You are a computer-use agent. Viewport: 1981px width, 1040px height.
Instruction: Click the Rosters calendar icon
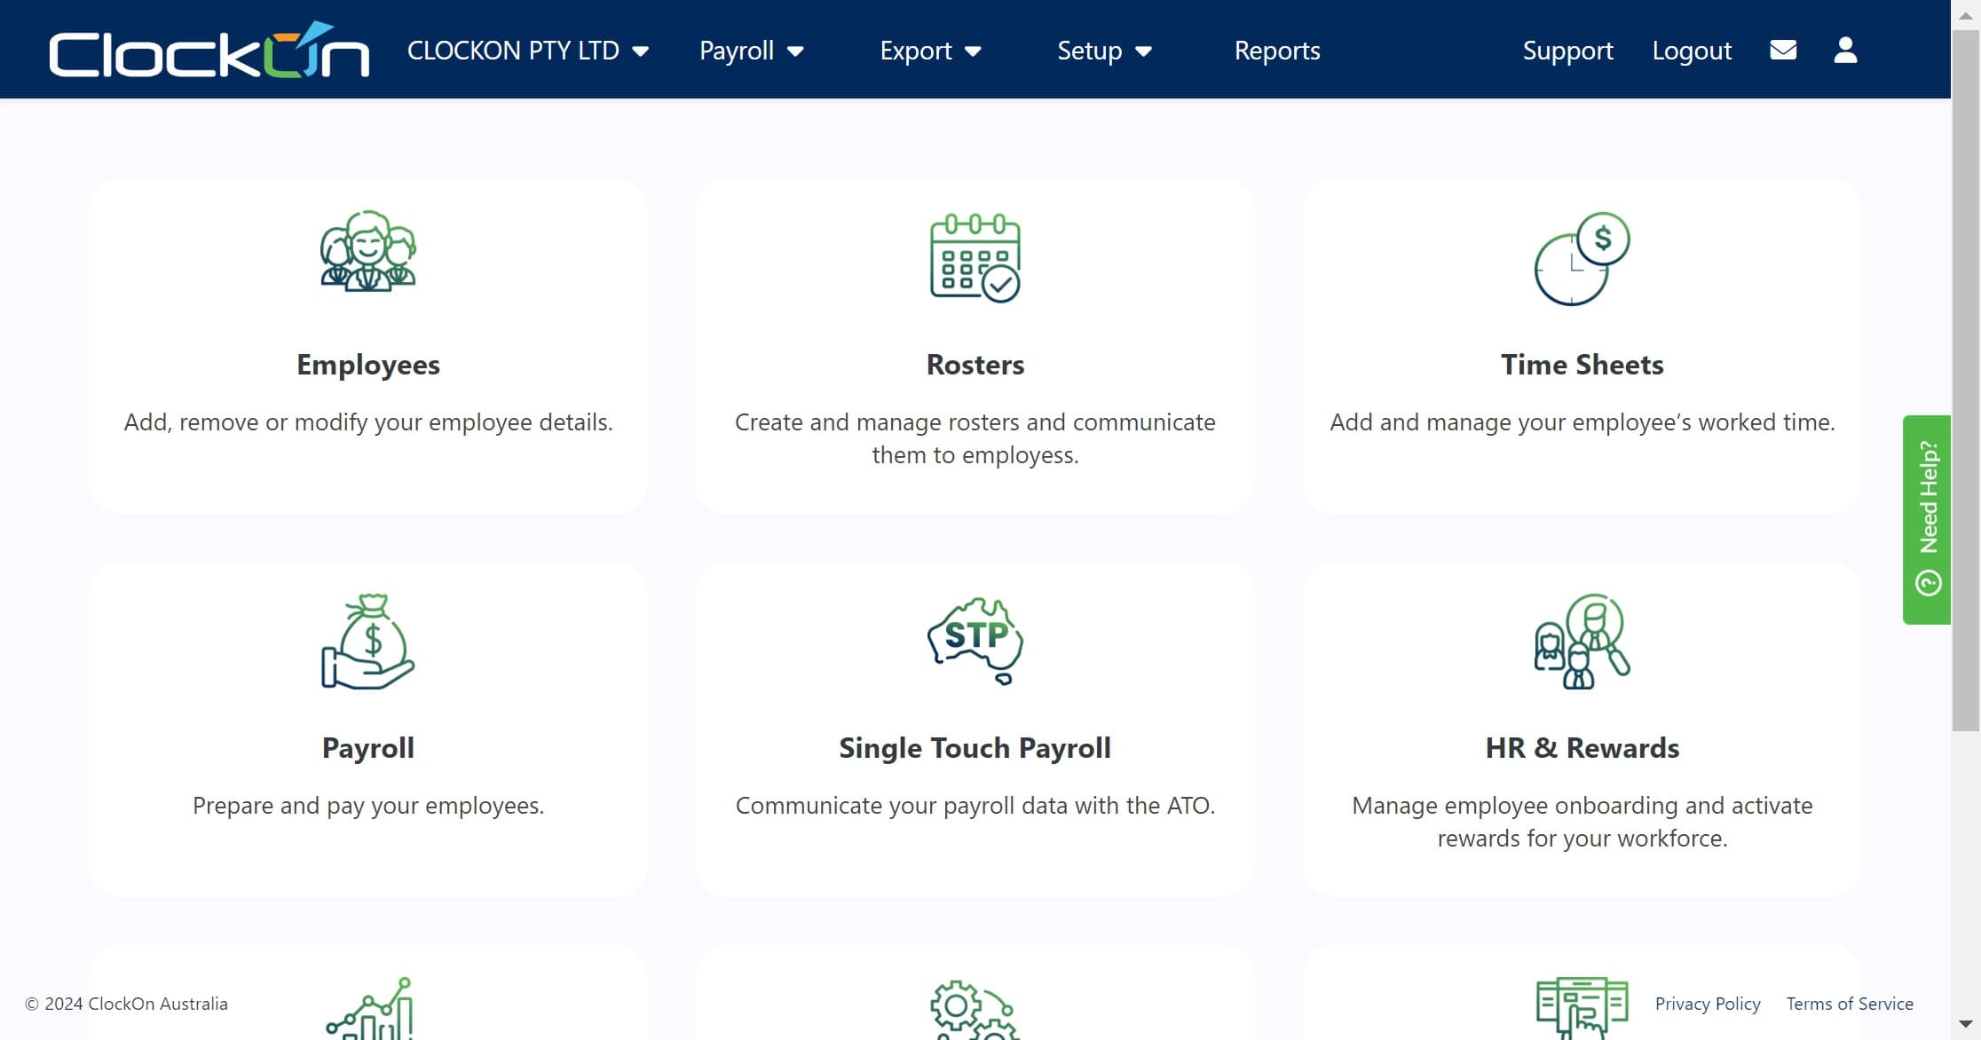point(975,257)
